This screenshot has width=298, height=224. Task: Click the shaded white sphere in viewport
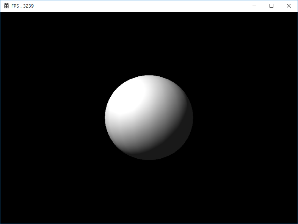pos(149,117)
